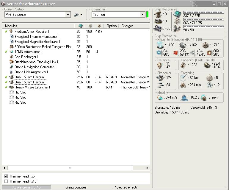Viewport: 229px width, 190px height.
Task: Click the capacitor icon showing 1222
Action: tap(183, 65)
